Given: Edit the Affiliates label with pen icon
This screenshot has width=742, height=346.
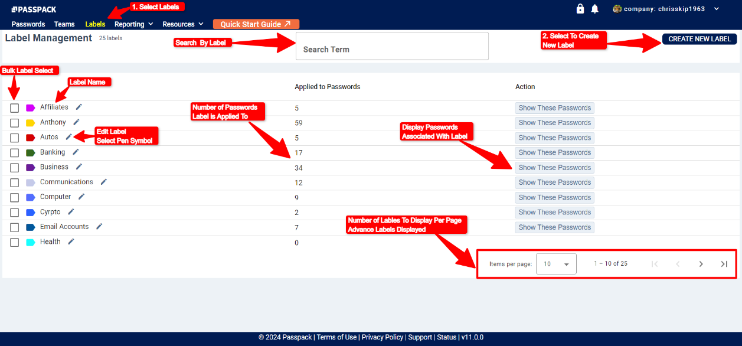Looking at the screenshot, I should coord(79,107).
